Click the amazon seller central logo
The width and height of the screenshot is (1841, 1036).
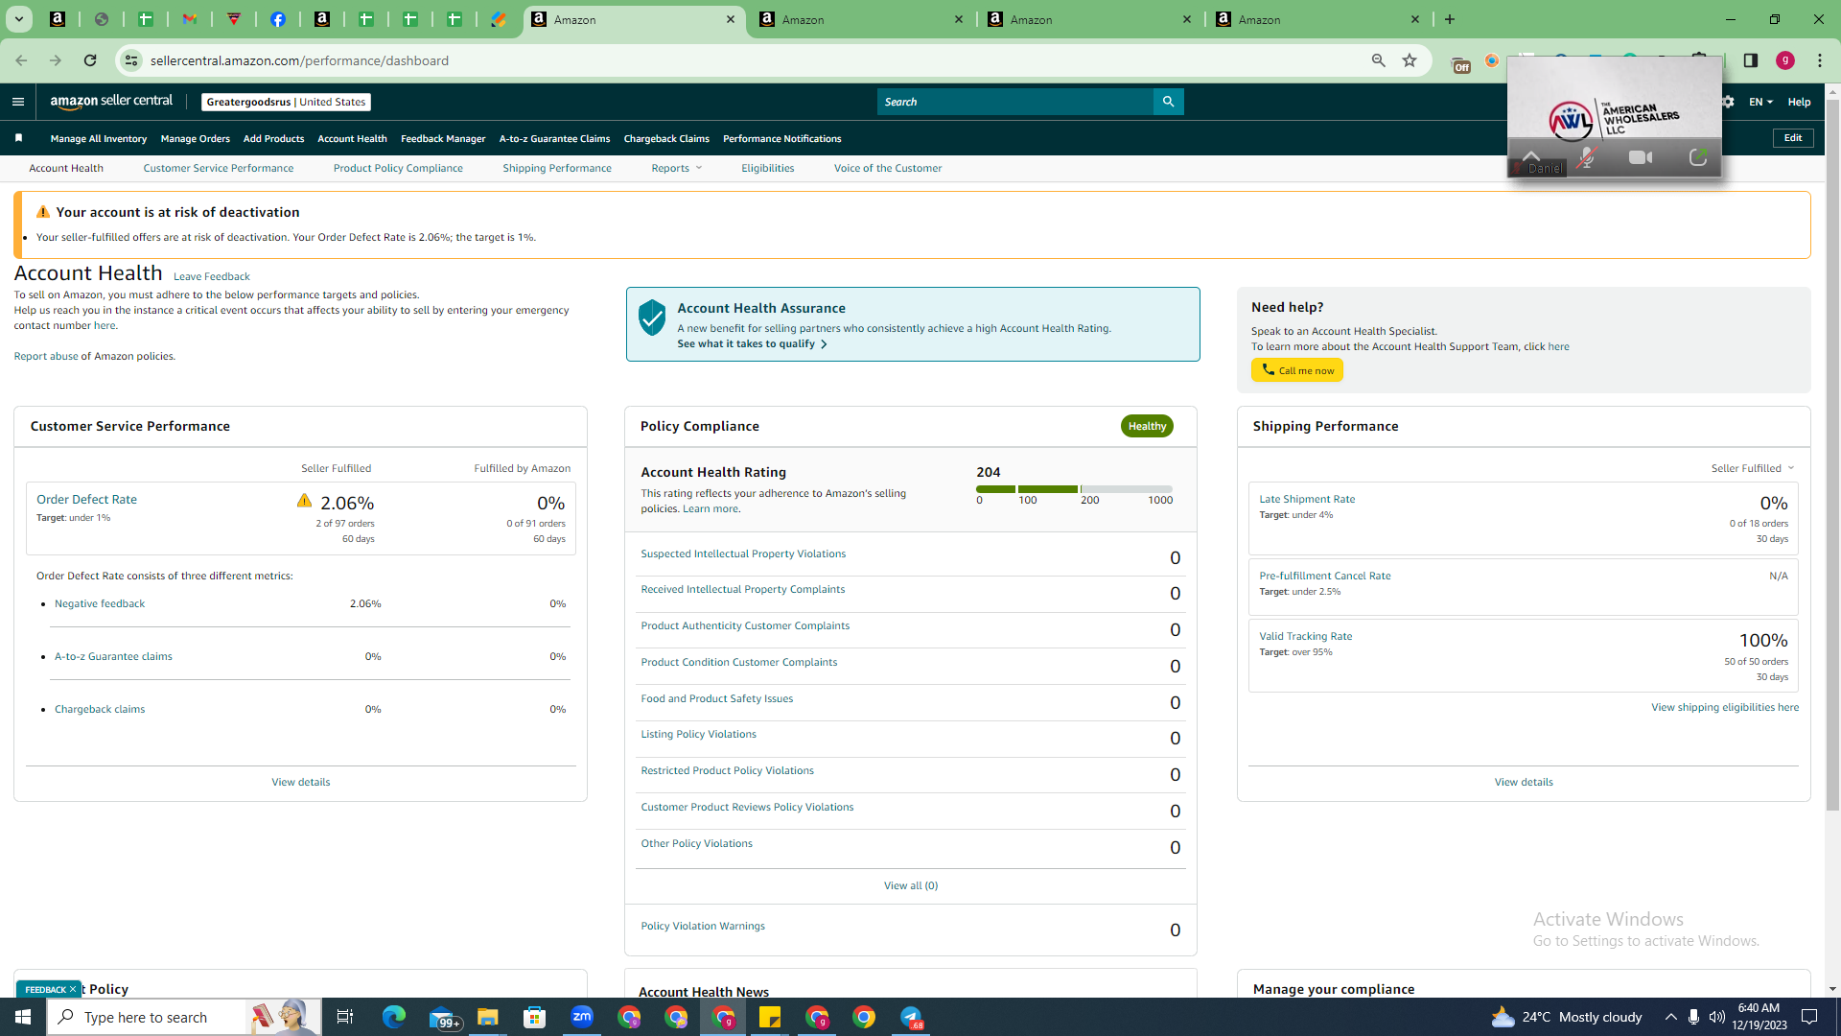click(111, 102)
